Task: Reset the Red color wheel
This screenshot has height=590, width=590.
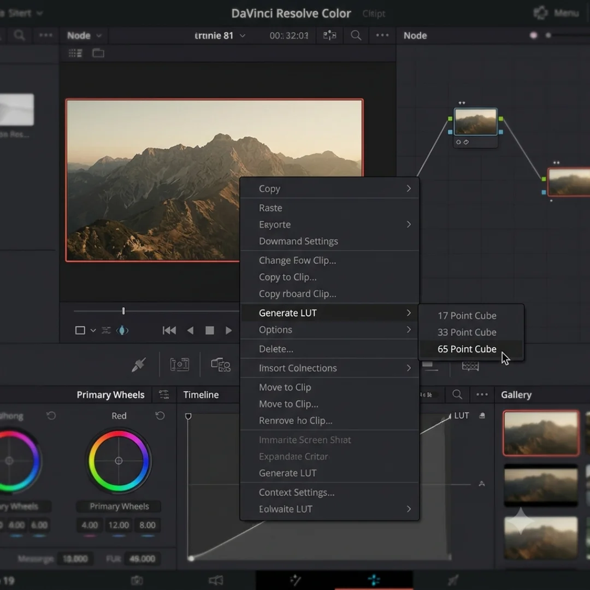Action: click(x=160, y=415)
